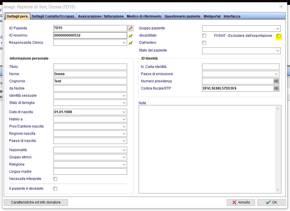Click Caratteristiche ed info donatore button
The width and height of the screenshot is (290, 211).
[x=36, y=202]
